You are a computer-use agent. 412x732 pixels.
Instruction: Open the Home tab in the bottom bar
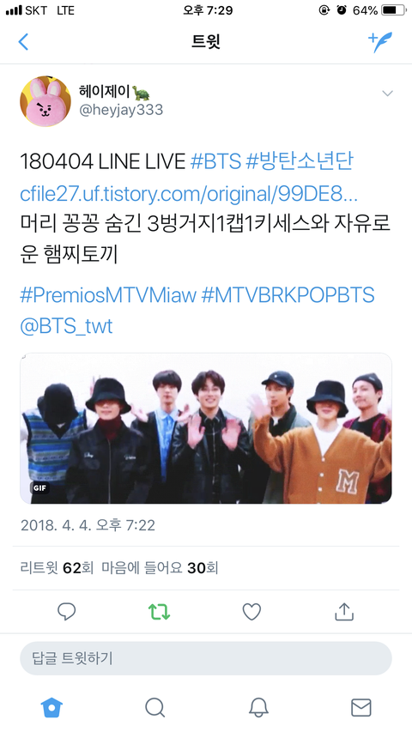(x=51, y=707)
